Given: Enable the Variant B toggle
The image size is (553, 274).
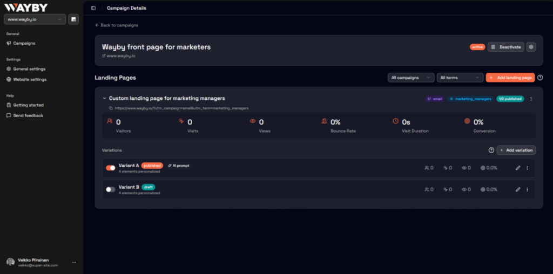Looking at the screenshot, I should 111,189.
